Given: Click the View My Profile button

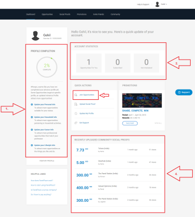Looking at the screenshot, I should 47,161.
